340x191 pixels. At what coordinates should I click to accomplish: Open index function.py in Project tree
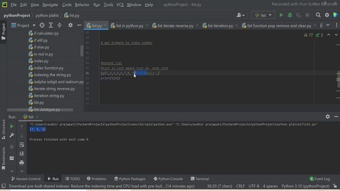(48, 68)
